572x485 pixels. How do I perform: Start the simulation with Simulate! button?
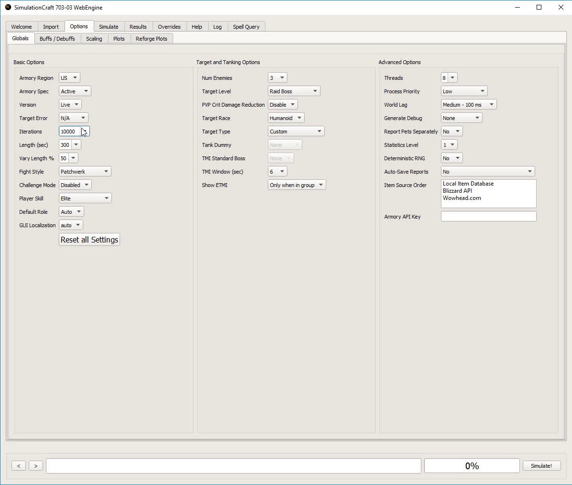coord(541,466)
